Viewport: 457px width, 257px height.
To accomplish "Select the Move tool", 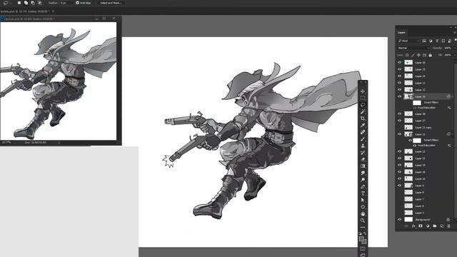I will coord(363,91).
